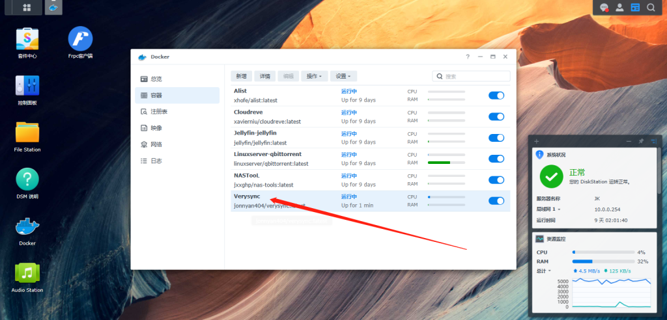
Task: Click the green checkmark health status icon
Action: 551,176
